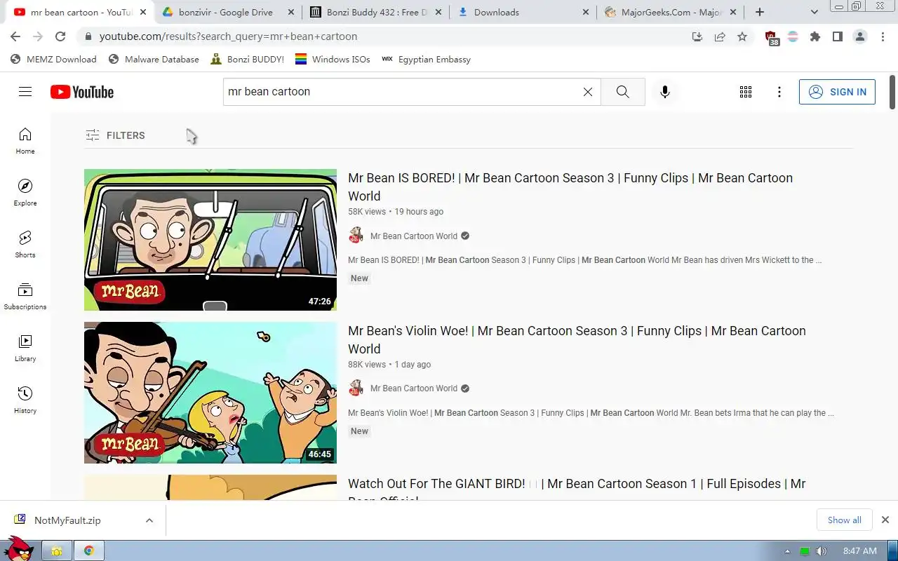Click the '58K views' text on first result

pos(367,212)
